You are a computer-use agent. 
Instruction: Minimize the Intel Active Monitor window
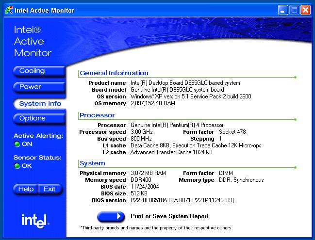point(283,10)
